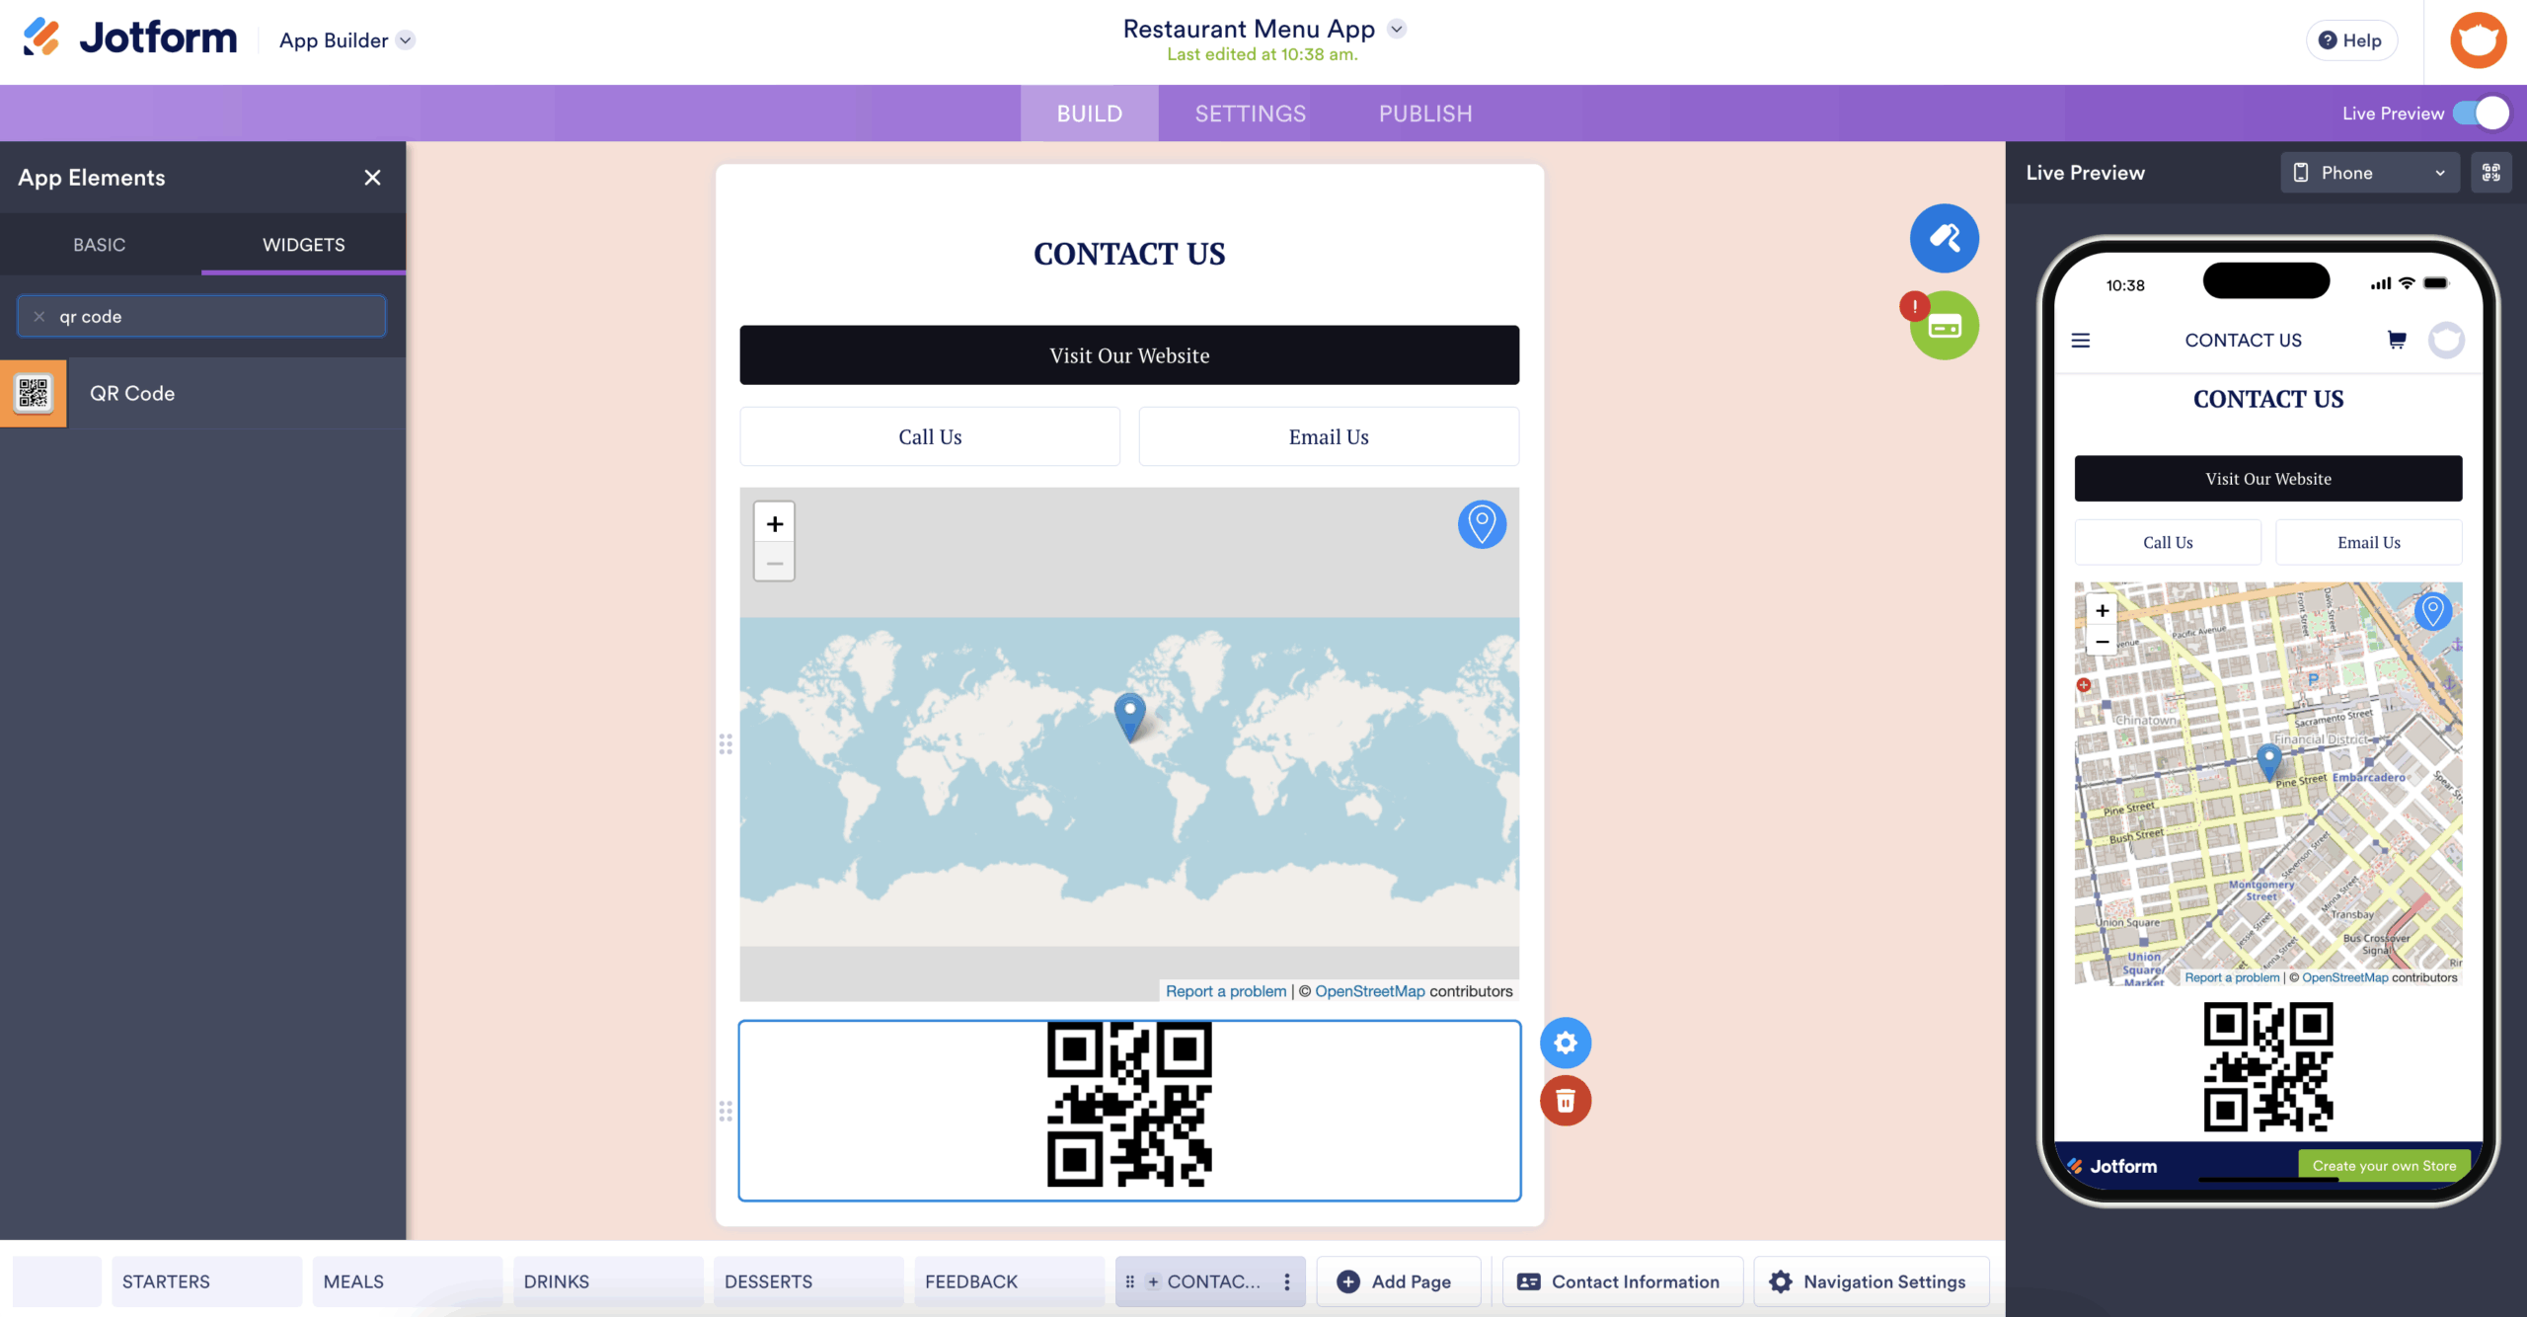Open QR code share icon in Live Preview
Screen dimensions: 2527x1317
click(2490, 173)
